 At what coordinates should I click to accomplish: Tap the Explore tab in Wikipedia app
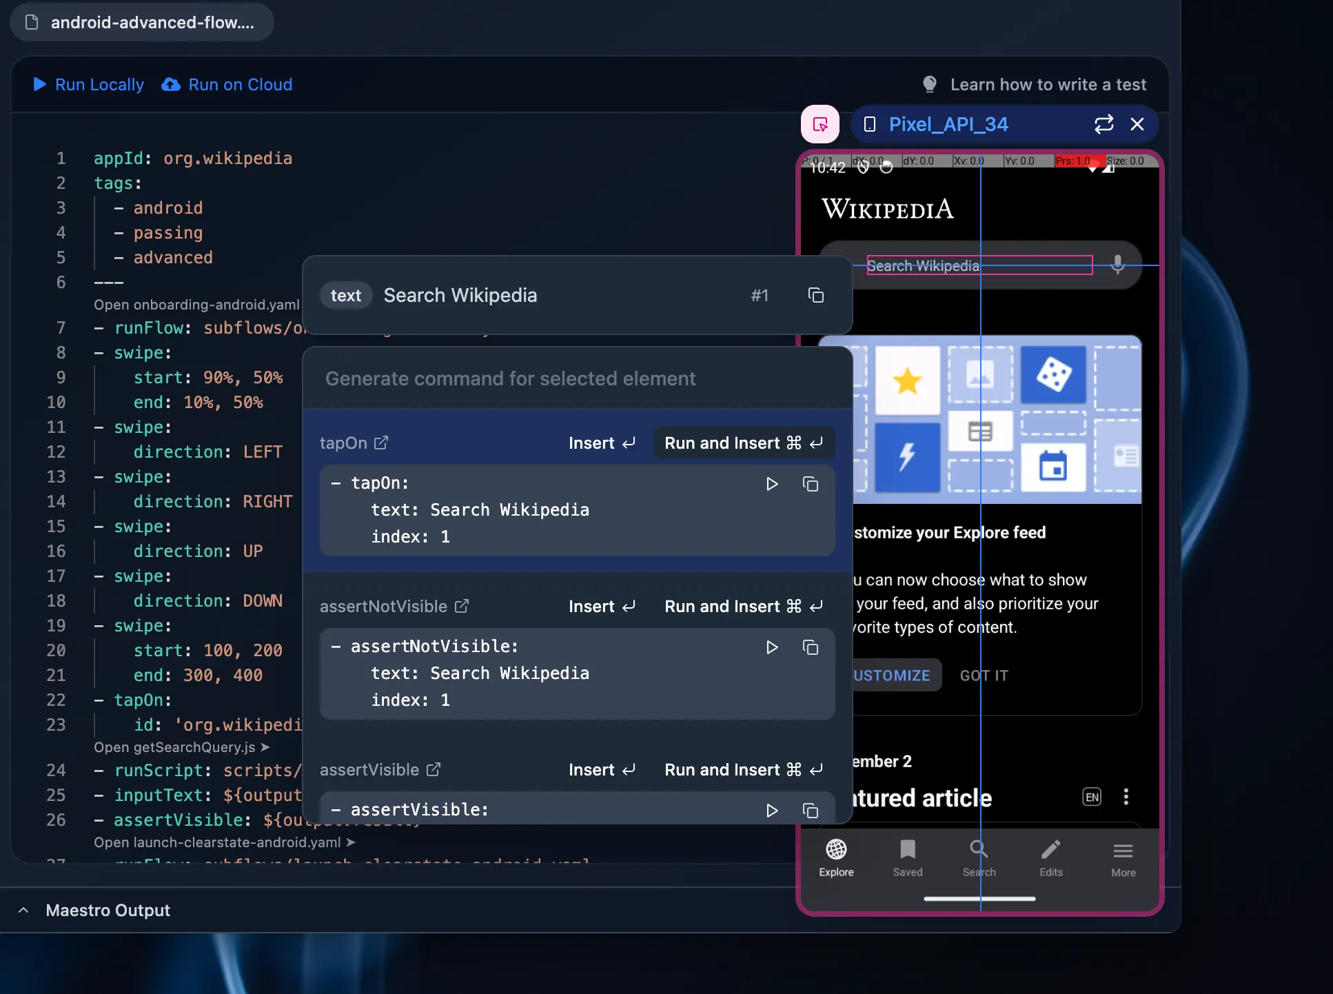pyautogui.click(x=836, y=858)
